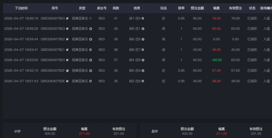Select bet time 2026-04-07 18:52:19
272x138 pixels.
(x=21, y=71)
